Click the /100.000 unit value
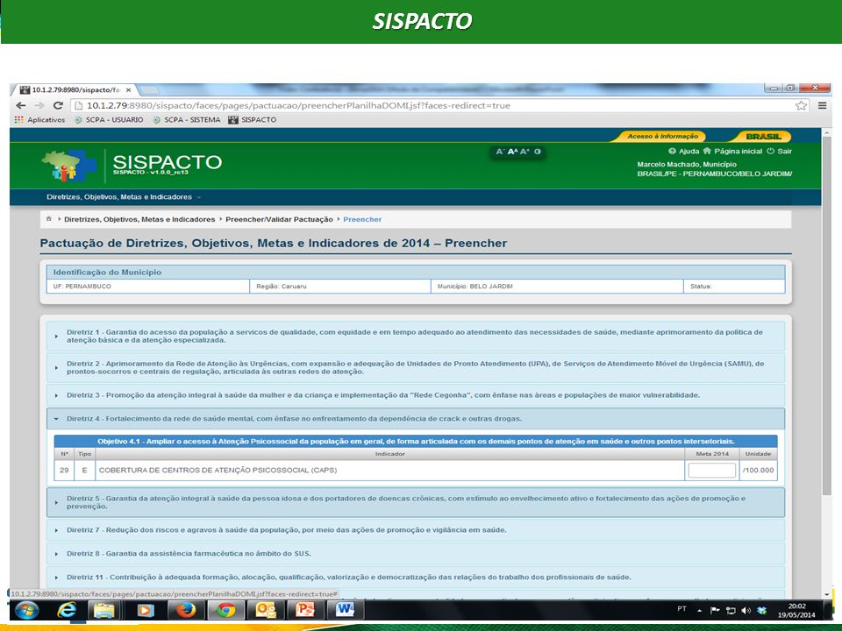Viewport: 842px width, 631px height. click(758, 470)
